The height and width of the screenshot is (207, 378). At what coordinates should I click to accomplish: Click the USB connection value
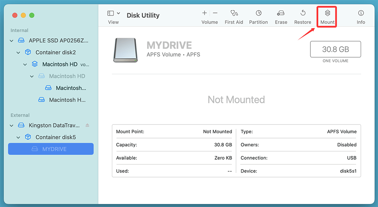352,158
